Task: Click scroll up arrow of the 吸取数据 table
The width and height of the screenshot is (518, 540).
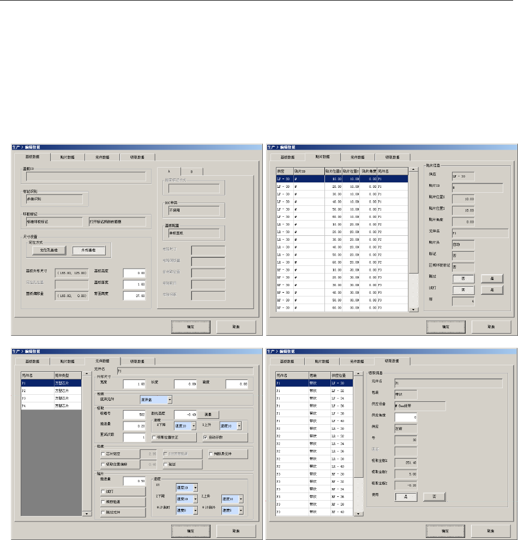Action: [358, 373]
